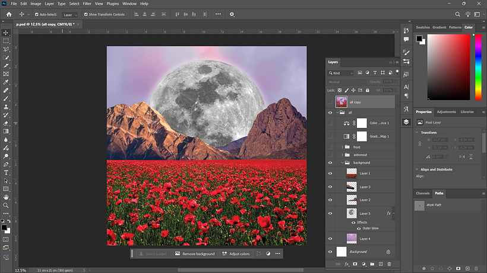This screenshot has width=487, height=273.
Task: Click the delete layer trash icon
Action: 389,264
